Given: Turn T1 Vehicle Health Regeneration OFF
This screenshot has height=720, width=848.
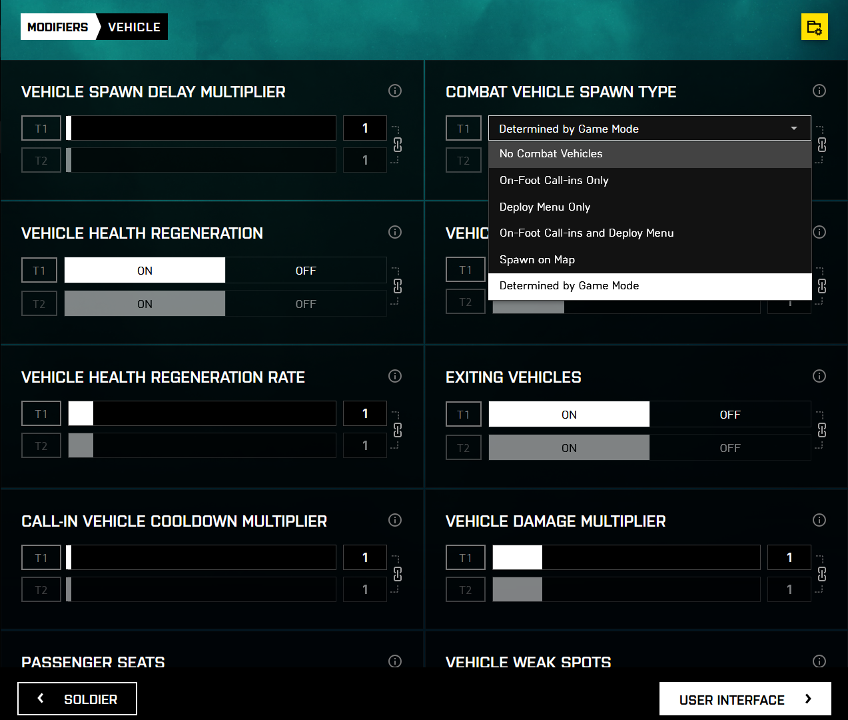Looking at the screenshot, I should coord(306,271).
